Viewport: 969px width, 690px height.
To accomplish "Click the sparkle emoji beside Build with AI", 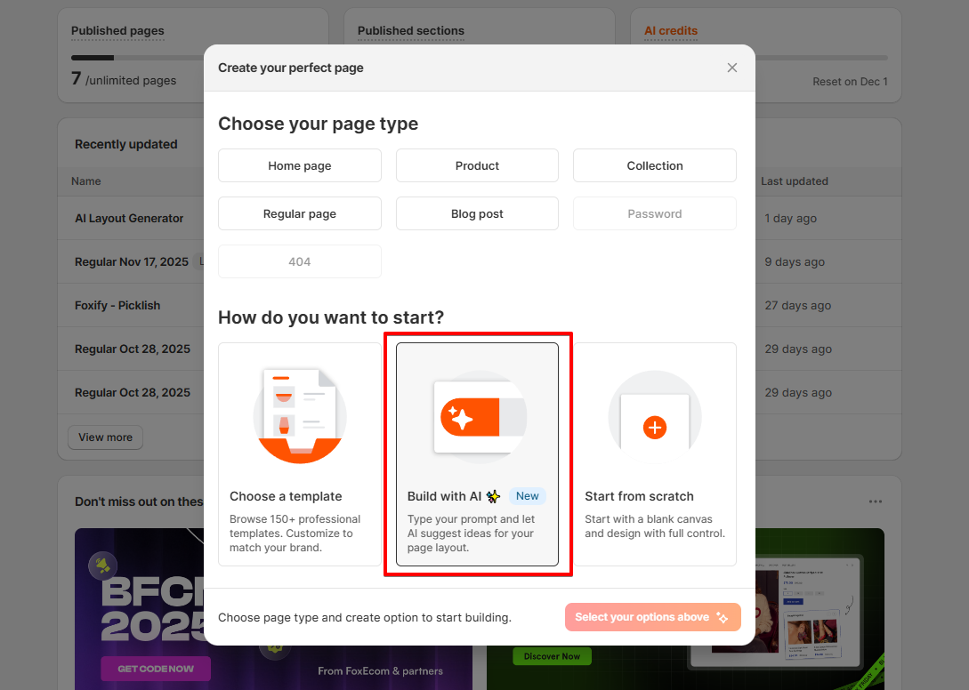I will [493, 497].
